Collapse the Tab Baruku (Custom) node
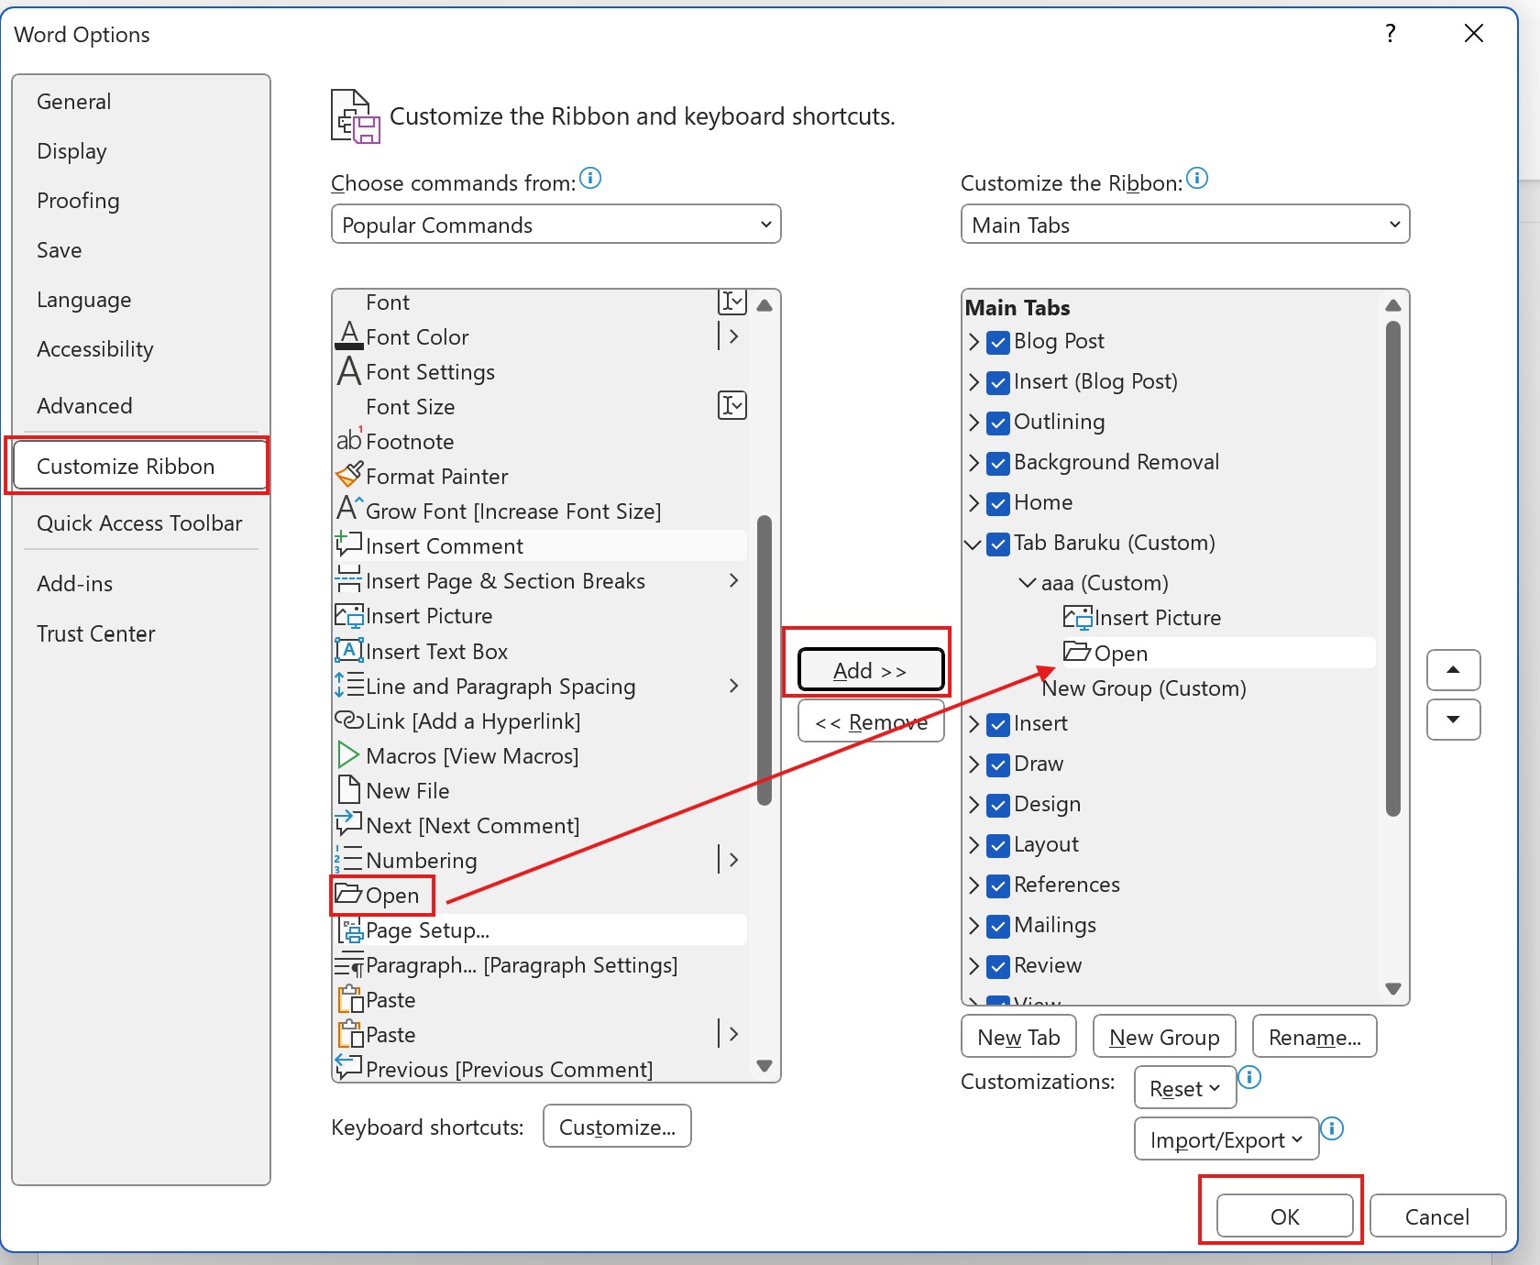This screenshot has width=1540, height=1265. click(x=973, y=544)
